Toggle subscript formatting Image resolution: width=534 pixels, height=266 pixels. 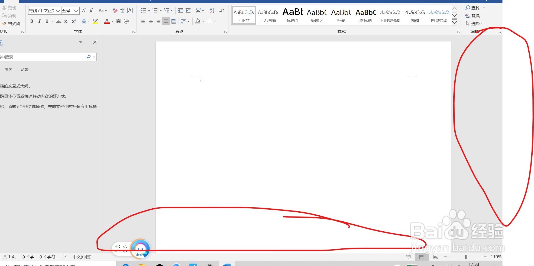tap(66, 21)
